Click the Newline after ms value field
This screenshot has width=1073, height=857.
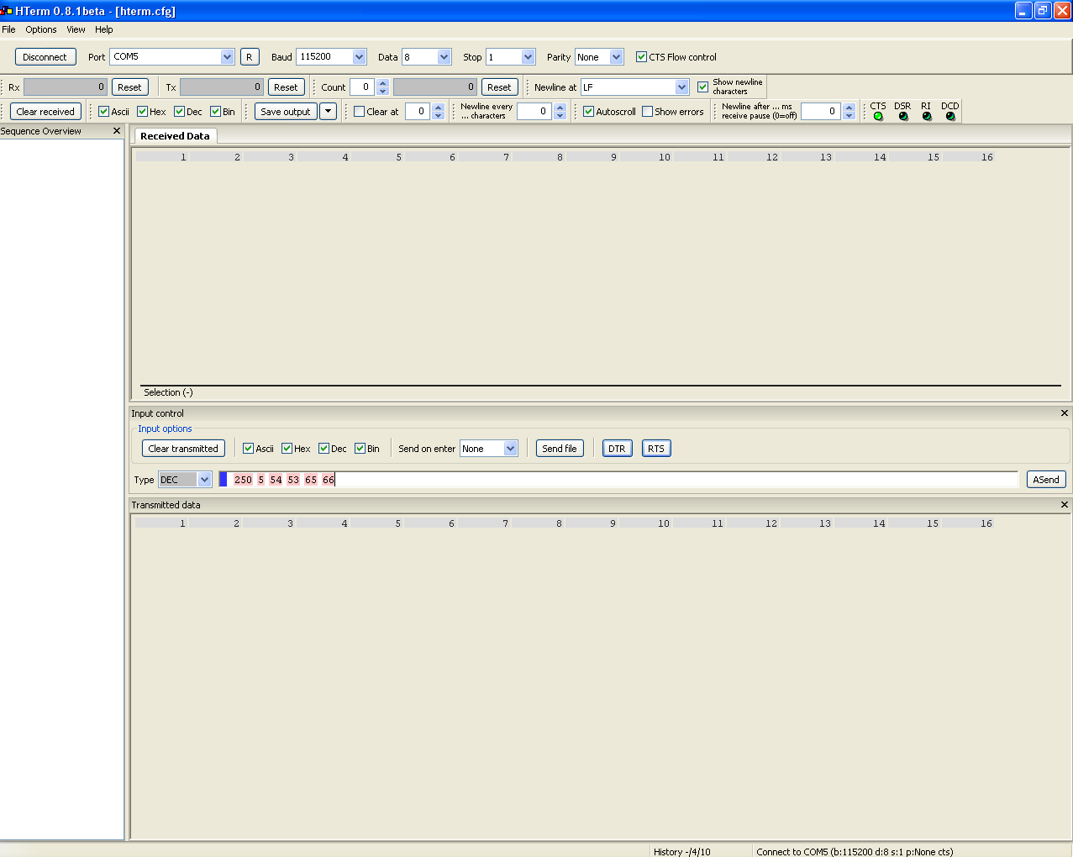821,112
